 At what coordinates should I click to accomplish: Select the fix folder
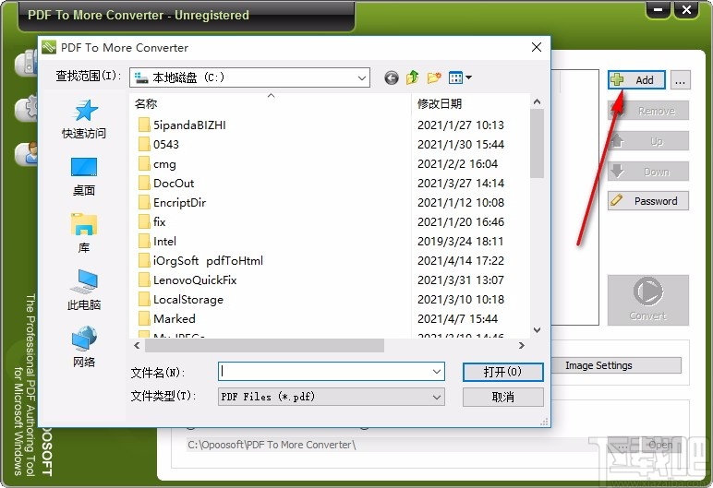pos(151,221)
